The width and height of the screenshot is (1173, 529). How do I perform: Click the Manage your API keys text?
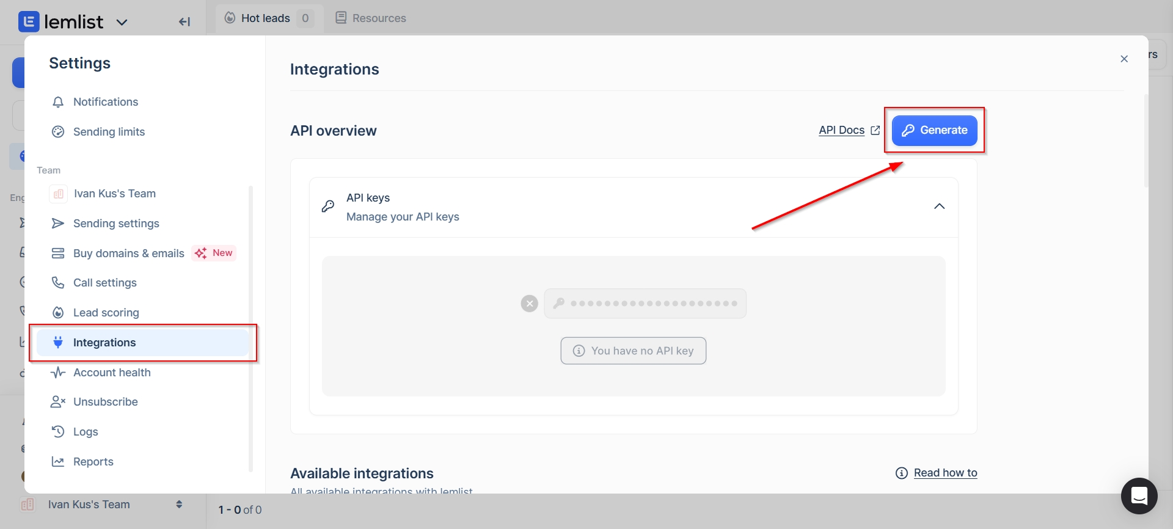[403, 217]
